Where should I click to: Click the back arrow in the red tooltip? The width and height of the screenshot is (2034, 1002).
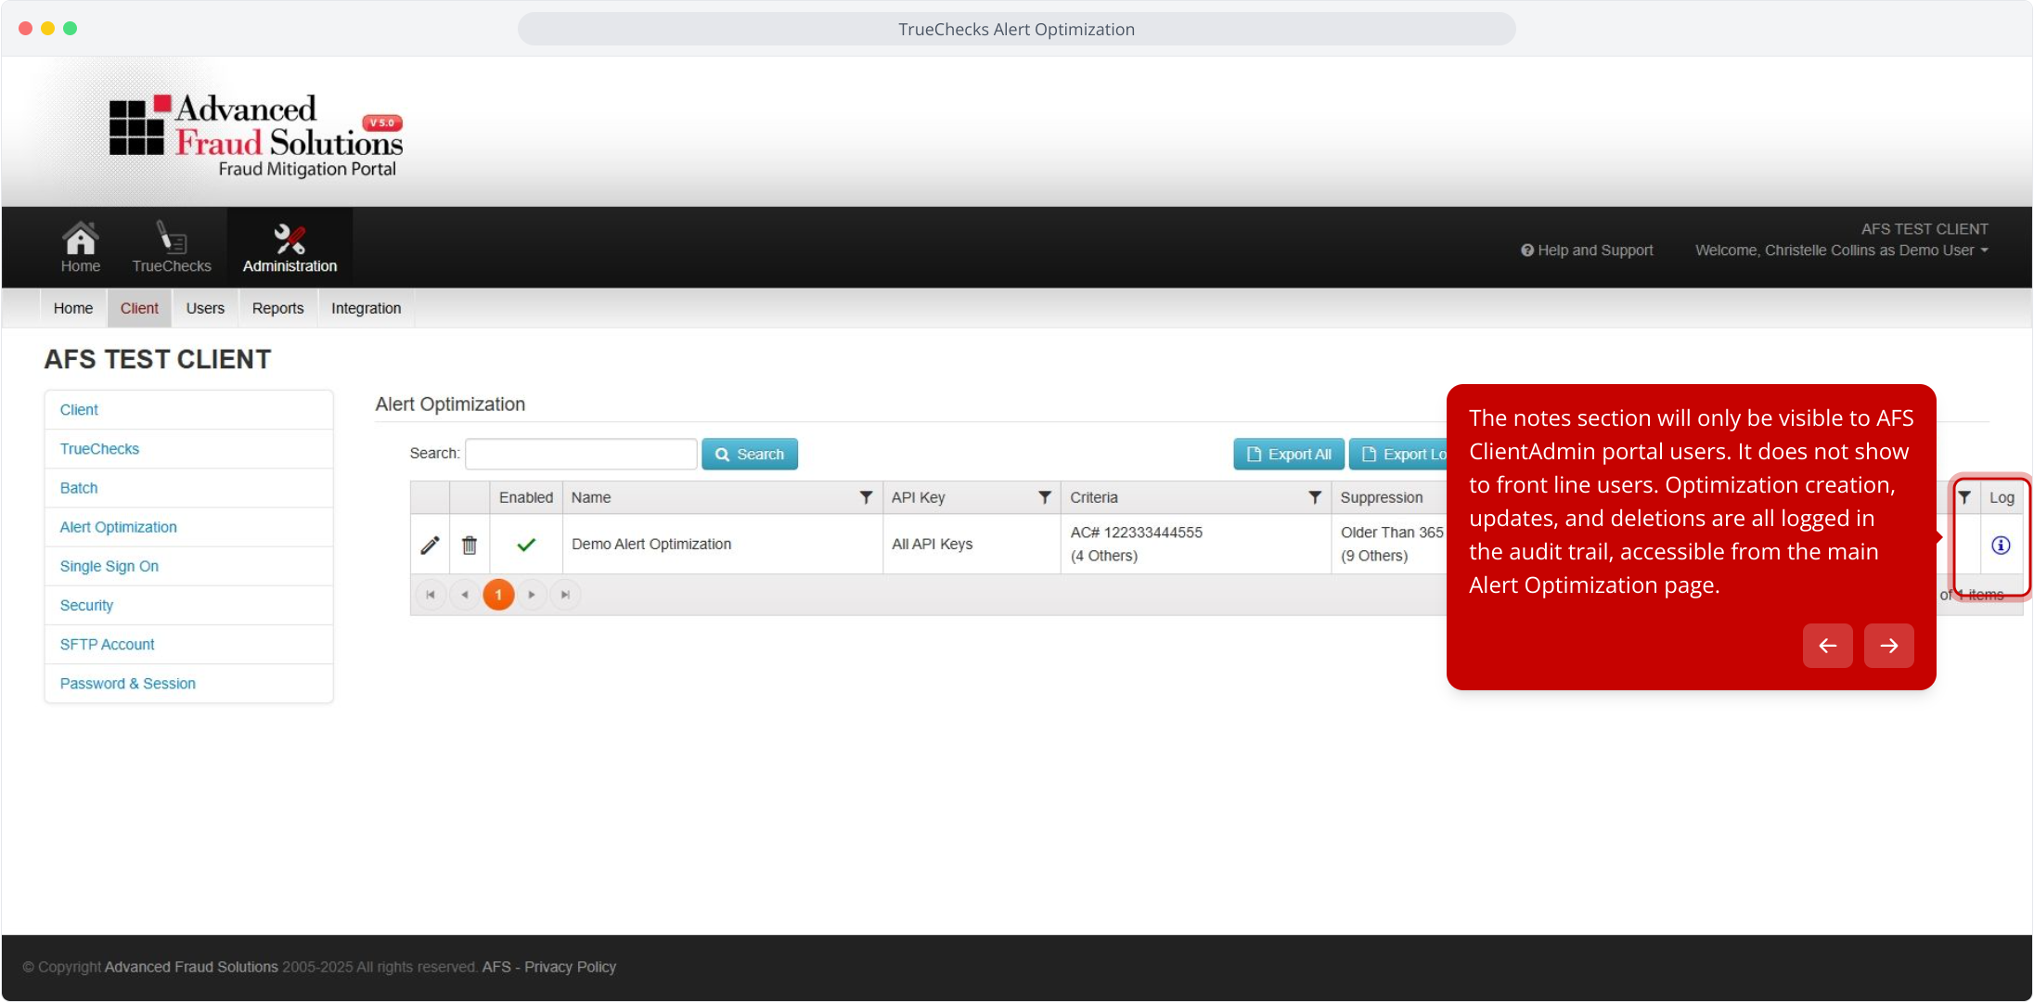1828,646
